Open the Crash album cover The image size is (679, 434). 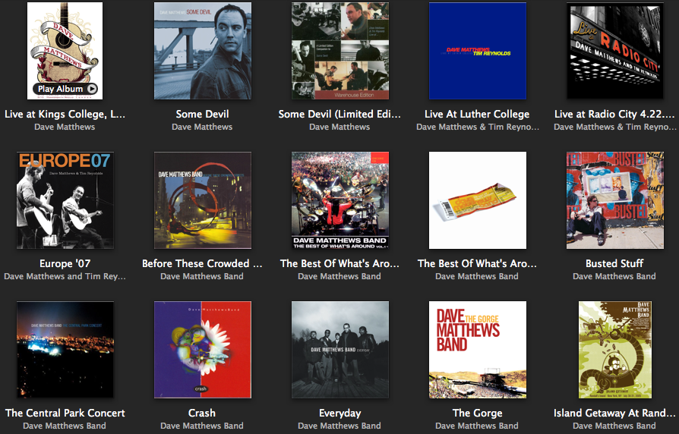click(203, 350)
